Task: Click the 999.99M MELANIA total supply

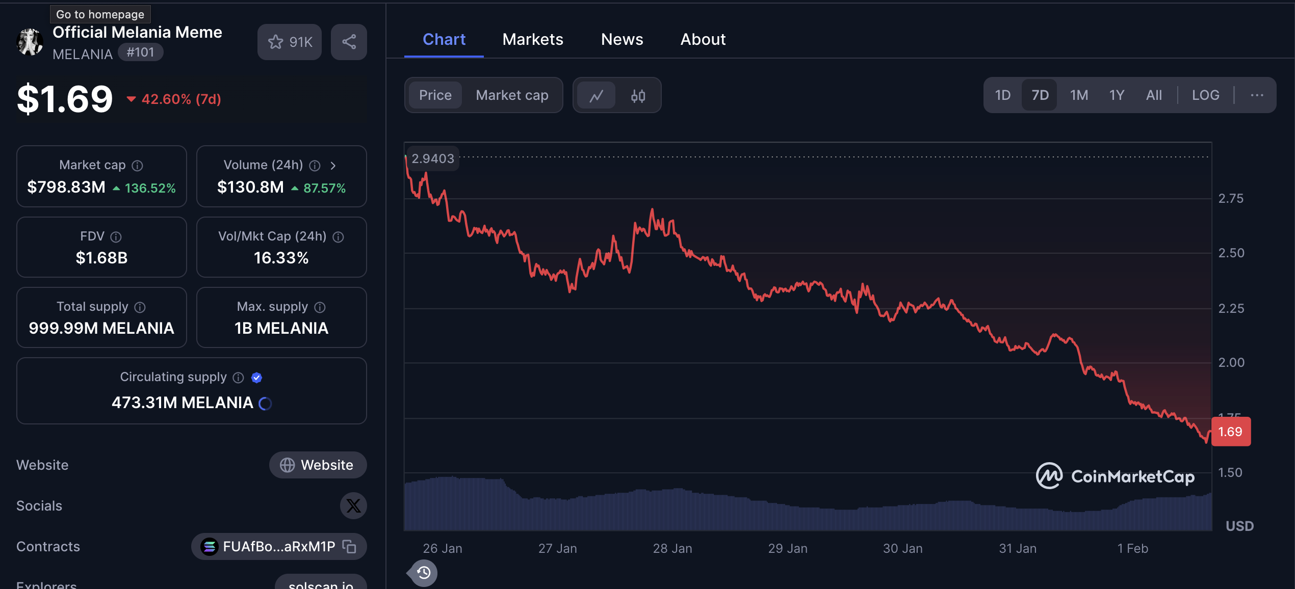Action: click(x=101, y=328)
